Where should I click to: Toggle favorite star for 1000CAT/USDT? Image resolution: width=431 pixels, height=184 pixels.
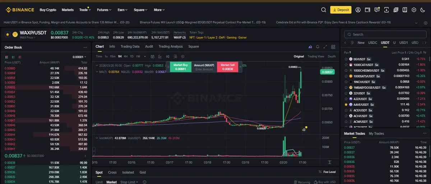pos(346,65)
